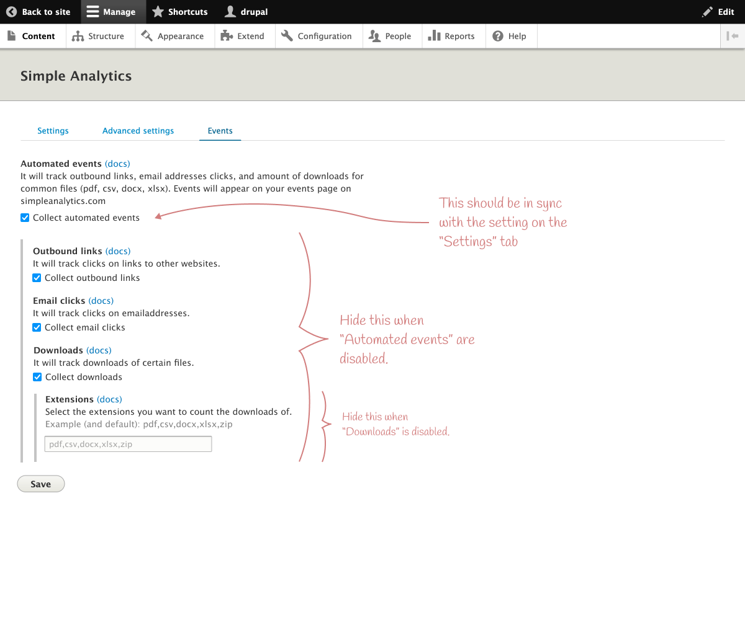The image size is (745, 620).
Task: Open Configuration via the wrench icon
Action: click(287, 36)
